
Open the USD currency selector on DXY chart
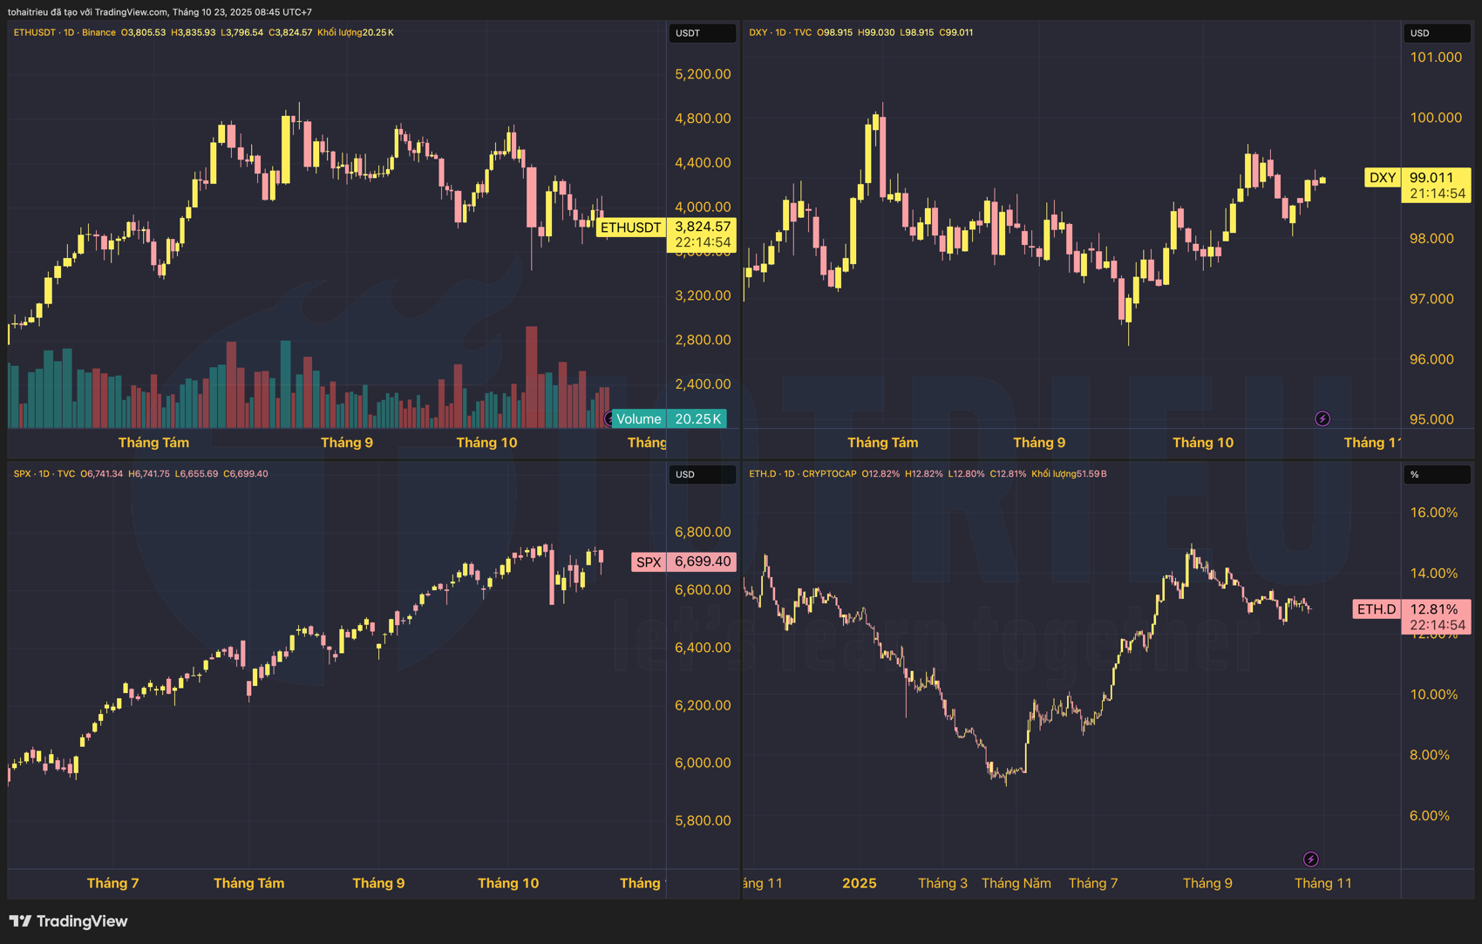click(1435, 33)
